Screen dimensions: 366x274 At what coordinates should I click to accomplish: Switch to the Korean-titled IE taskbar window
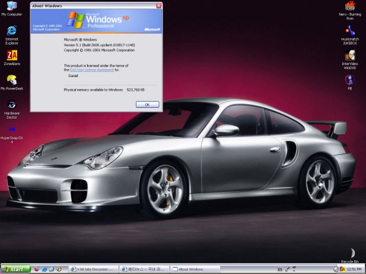144,269
